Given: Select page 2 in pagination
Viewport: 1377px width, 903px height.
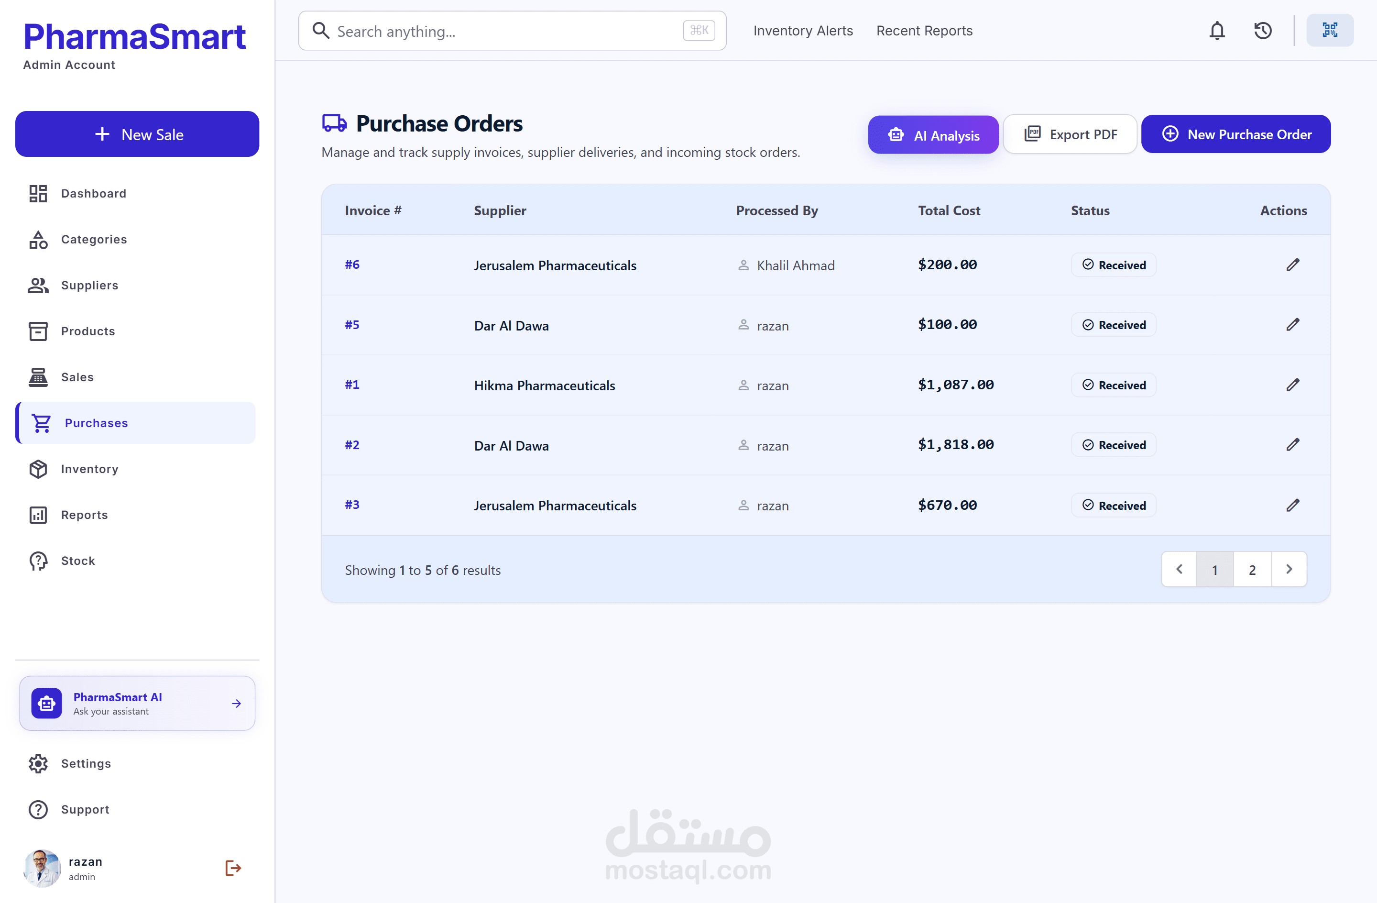Looking at the screenshot, I should (x=1253, y=569).
